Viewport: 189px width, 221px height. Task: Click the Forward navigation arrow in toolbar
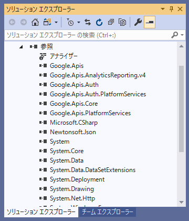24,22
